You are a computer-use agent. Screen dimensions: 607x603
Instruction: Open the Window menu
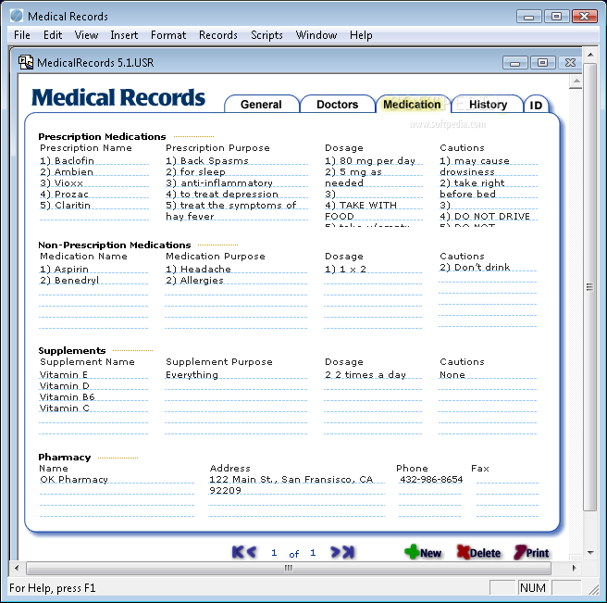pyautogui.click(x=316, y=35)
